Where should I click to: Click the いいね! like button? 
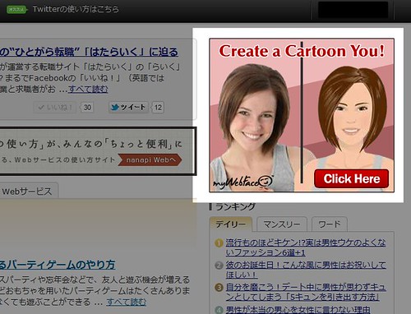point(56,107)
